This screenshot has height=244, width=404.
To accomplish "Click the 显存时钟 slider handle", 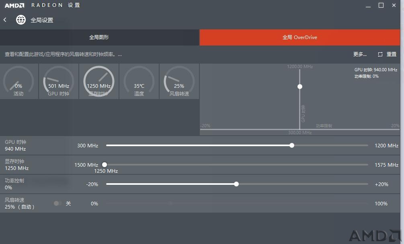I will click(x=105, y=165).
